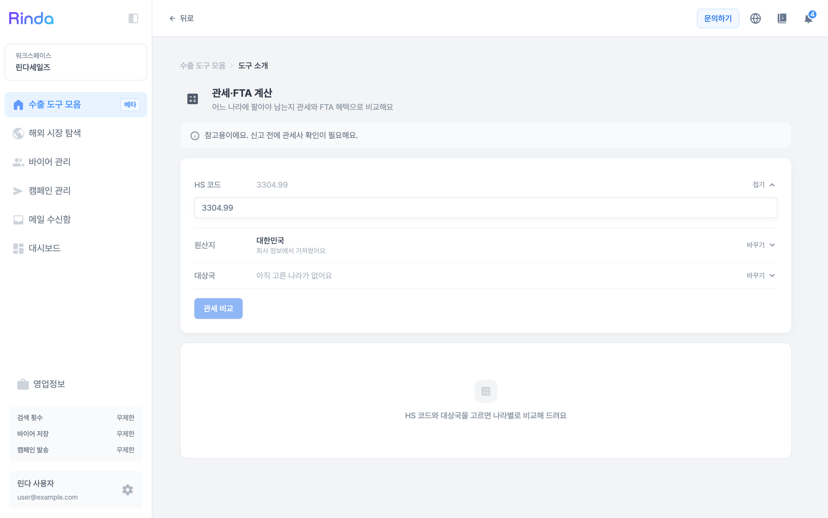The width and height of the screenshot is (828, 518).
Task: Click the calculator icon beside 관세·FTA 계산
Action: point(193,99)
